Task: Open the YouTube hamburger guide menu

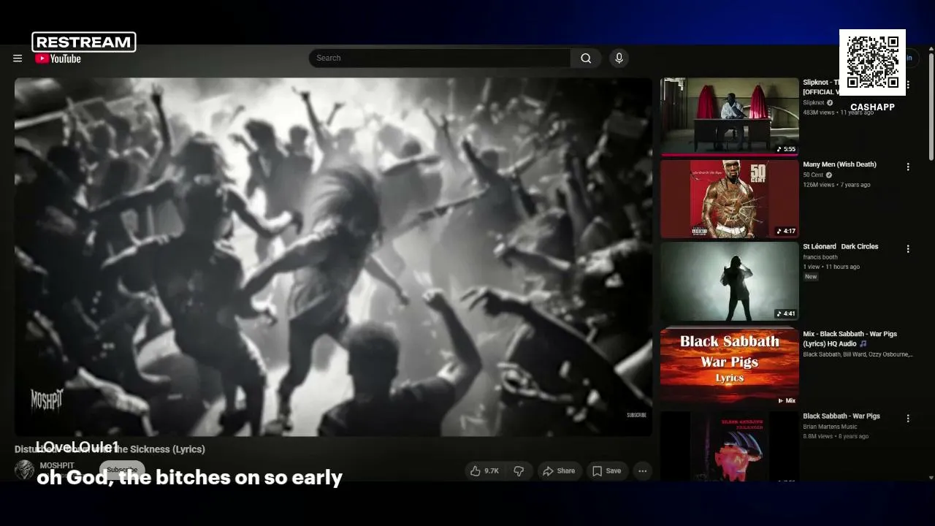Action: 18,58
